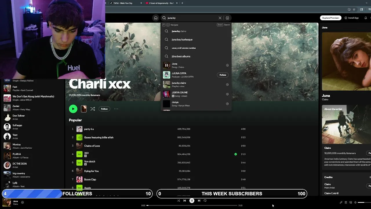Pause playback in the player bar
Image resolution: width=371 pixels, height=209 pixels.
192,201
